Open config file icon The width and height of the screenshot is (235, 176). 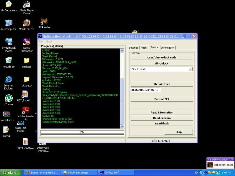6,132
